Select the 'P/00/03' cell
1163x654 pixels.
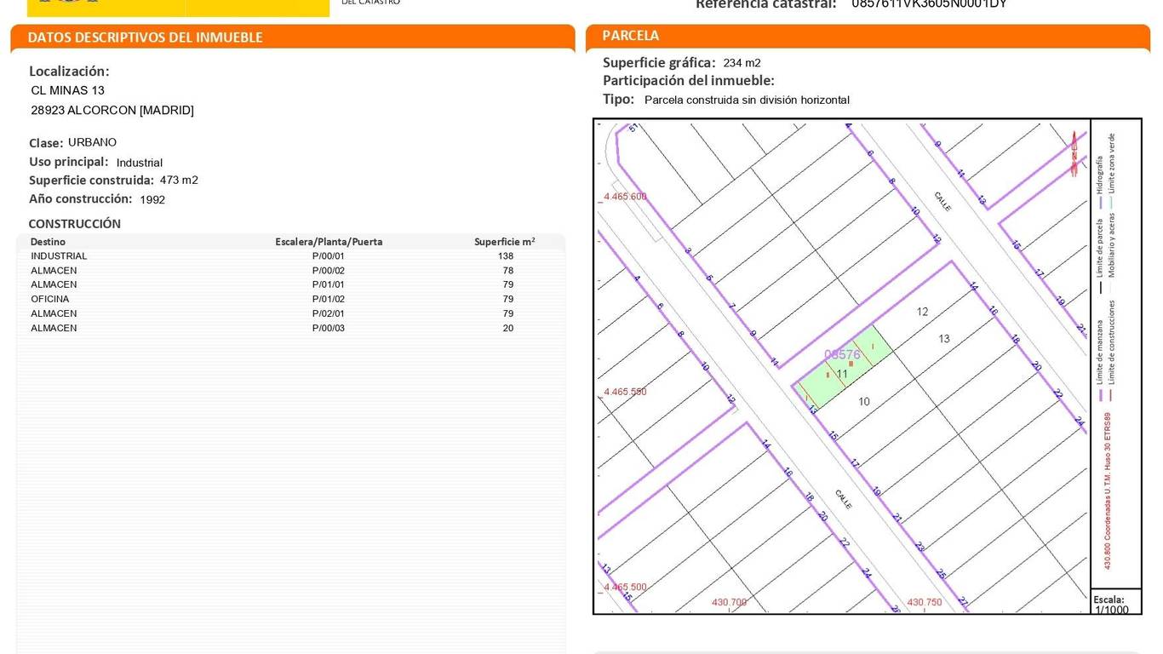pos(329,328)
